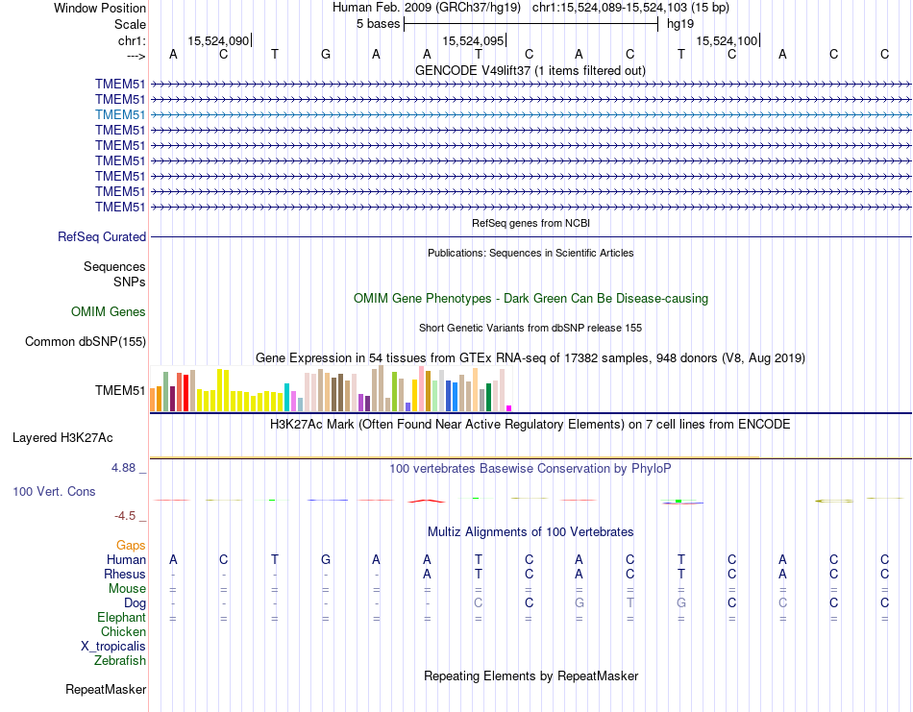Click the 'Human' species label
The width and height of the screenshot is (913, 712).
pyautogui.click(x=126, y=559)
